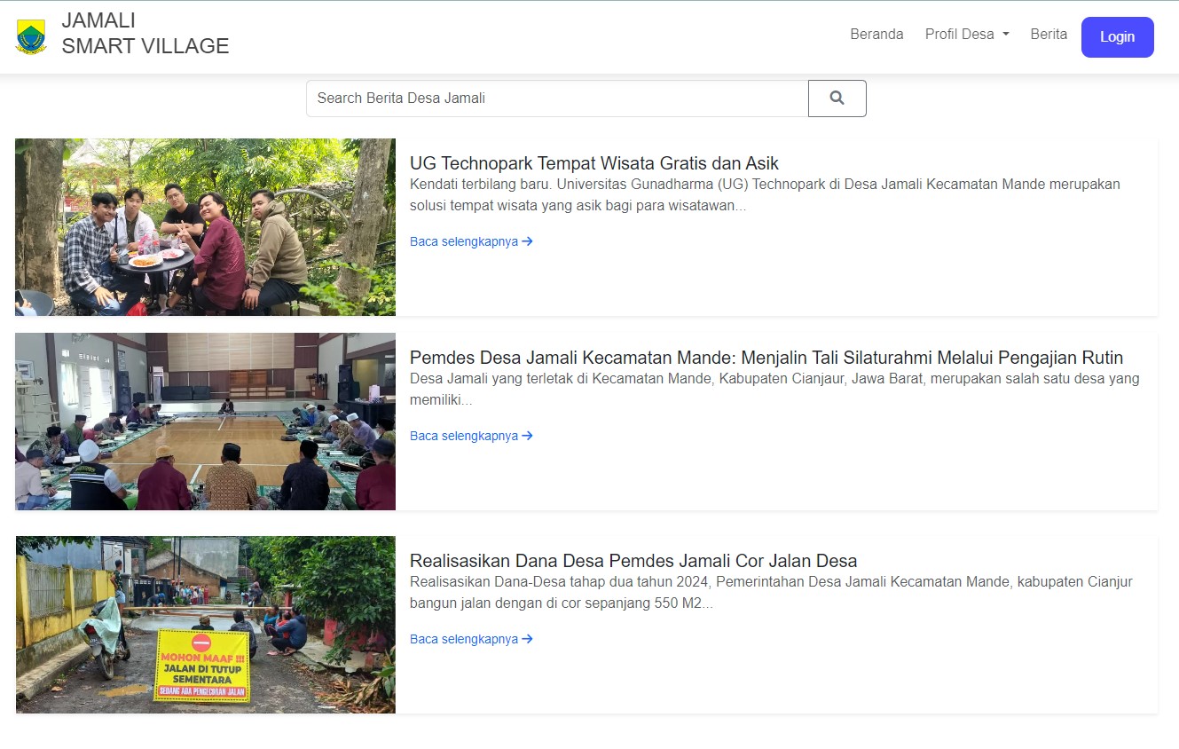
Task: Open the JAMALI SMART VILLAGE brand title
Action: tap(145, 34)
